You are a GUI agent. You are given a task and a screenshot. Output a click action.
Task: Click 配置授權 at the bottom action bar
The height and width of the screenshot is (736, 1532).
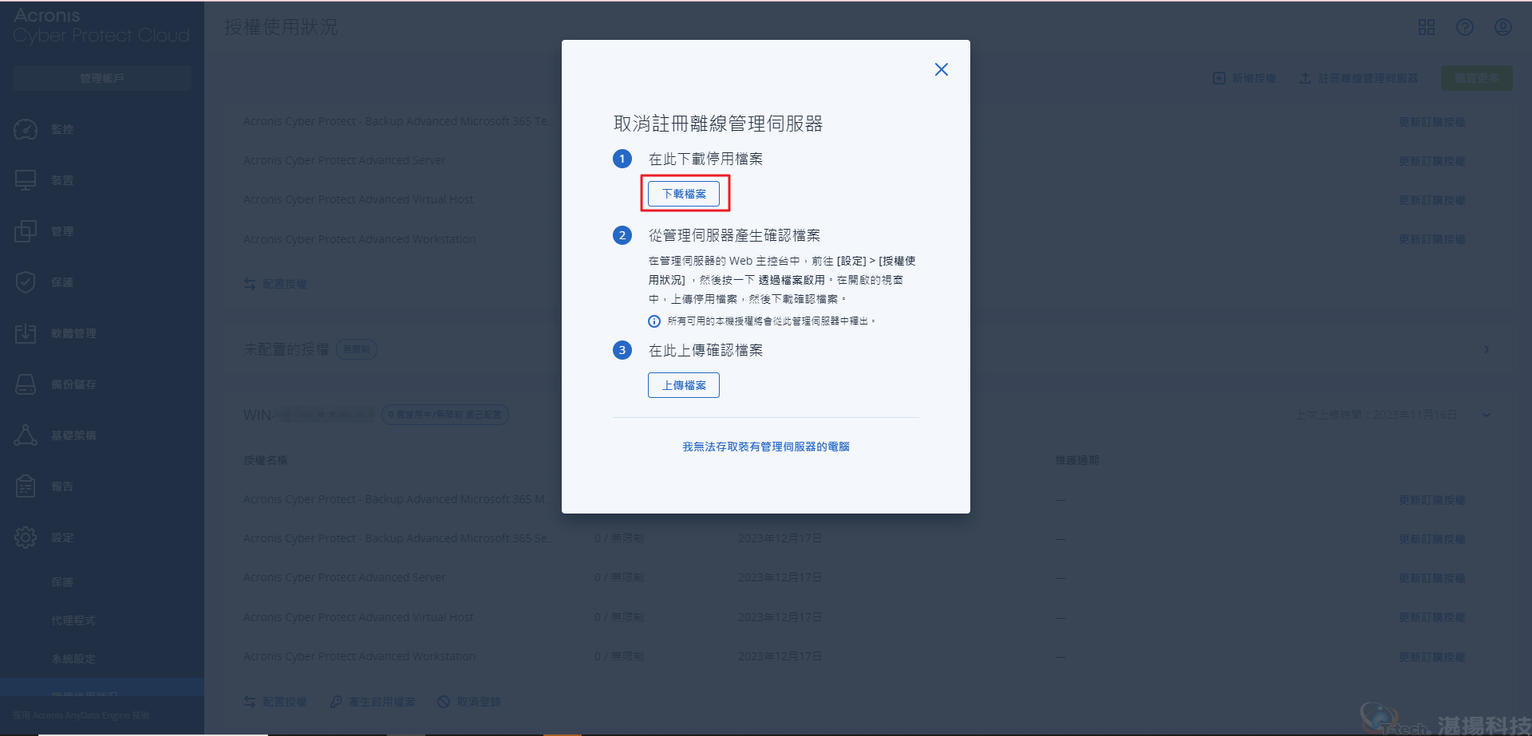(x=275, y=702)
